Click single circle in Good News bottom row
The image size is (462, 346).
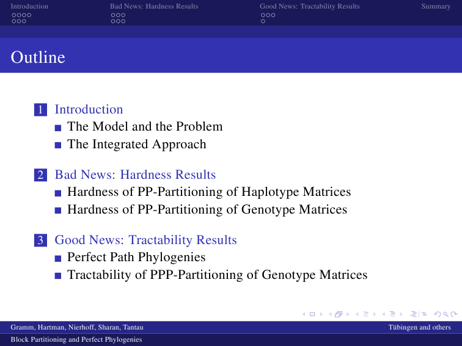pyautogui.click(x=263, y=21)
